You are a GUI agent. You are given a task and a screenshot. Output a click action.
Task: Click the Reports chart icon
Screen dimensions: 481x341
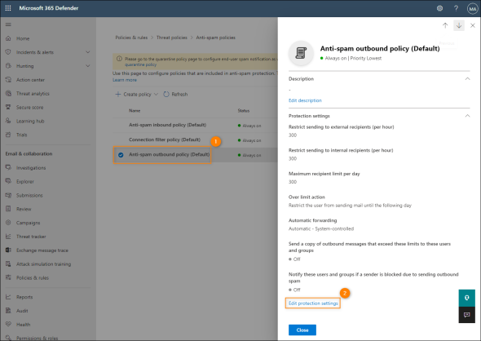coord(8,297)
